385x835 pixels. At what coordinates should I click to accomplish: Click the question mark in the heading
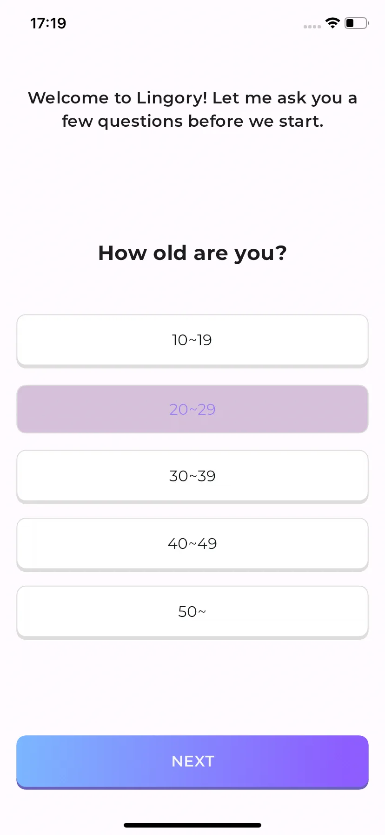pyautogui.click(x=281, y=253)
